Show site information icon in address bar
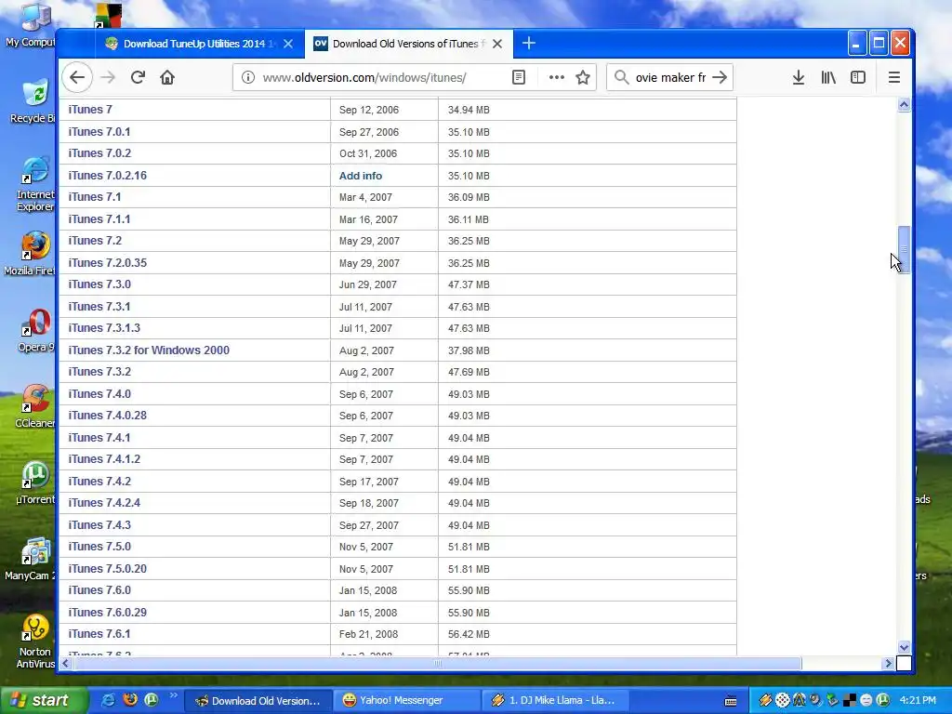 point(247,78)
